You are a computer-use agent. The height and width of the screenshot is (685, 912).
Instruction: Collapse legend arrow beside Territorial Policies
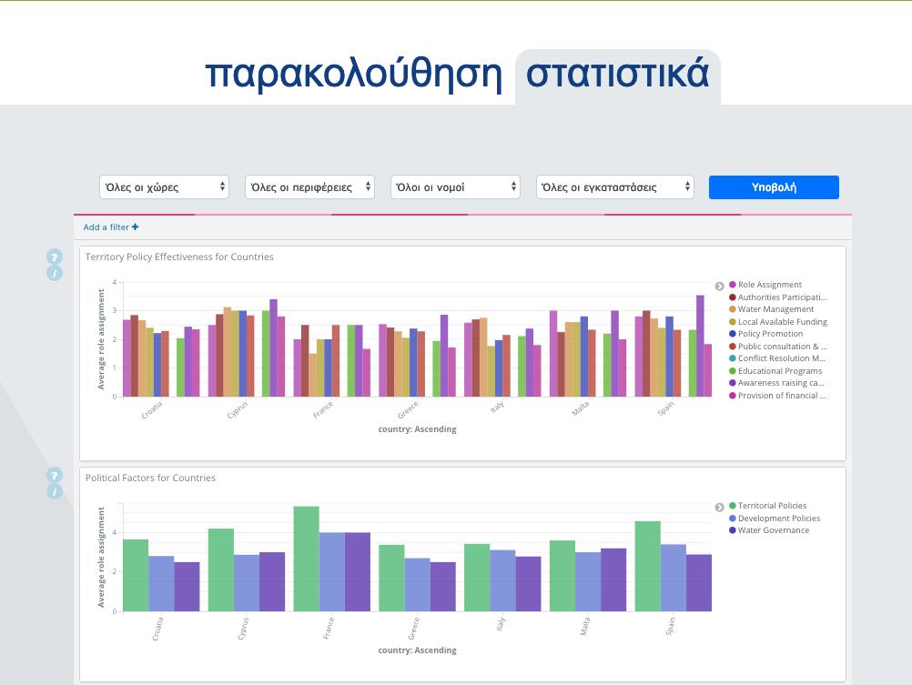(719, 507)
